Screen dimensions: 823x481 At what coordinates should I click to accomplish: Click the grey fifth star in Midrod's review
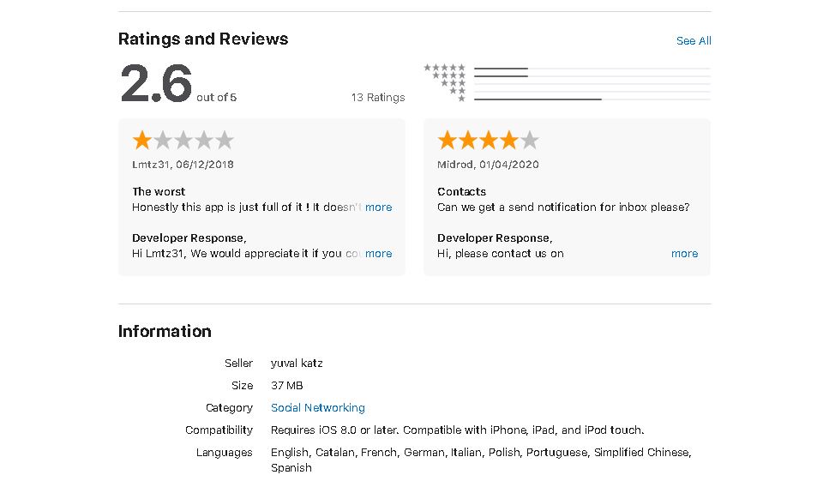tap(530, 140)
